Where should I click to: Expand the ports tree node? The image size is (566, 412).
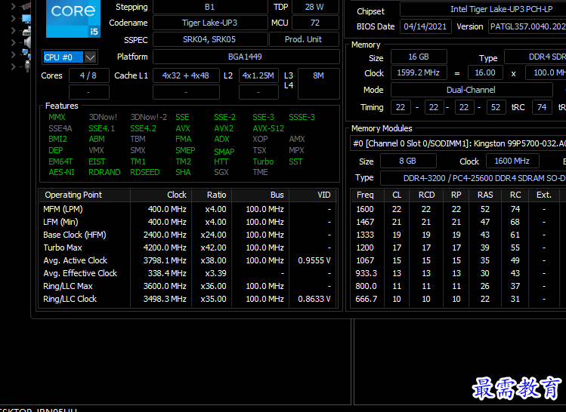(x=13, y=66)
